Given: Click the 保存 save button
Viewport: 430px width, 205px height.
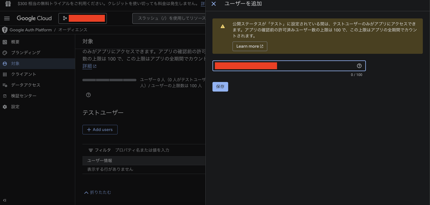Looking at the screenshot, I should point(220,87).
